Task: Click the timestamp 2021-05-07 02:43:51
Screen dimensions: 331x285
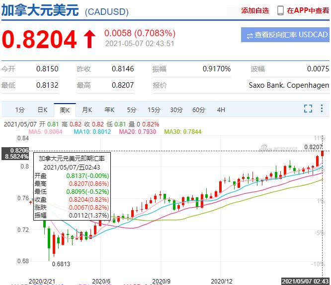Action: pyautogui.click(x=140, y=44)
